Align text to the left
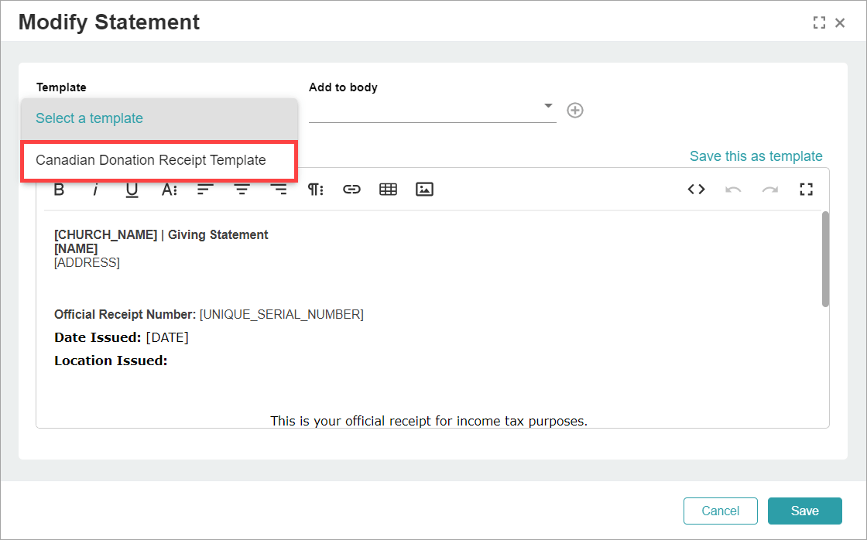This screenshot has width=867, height=540. point(205,190)
